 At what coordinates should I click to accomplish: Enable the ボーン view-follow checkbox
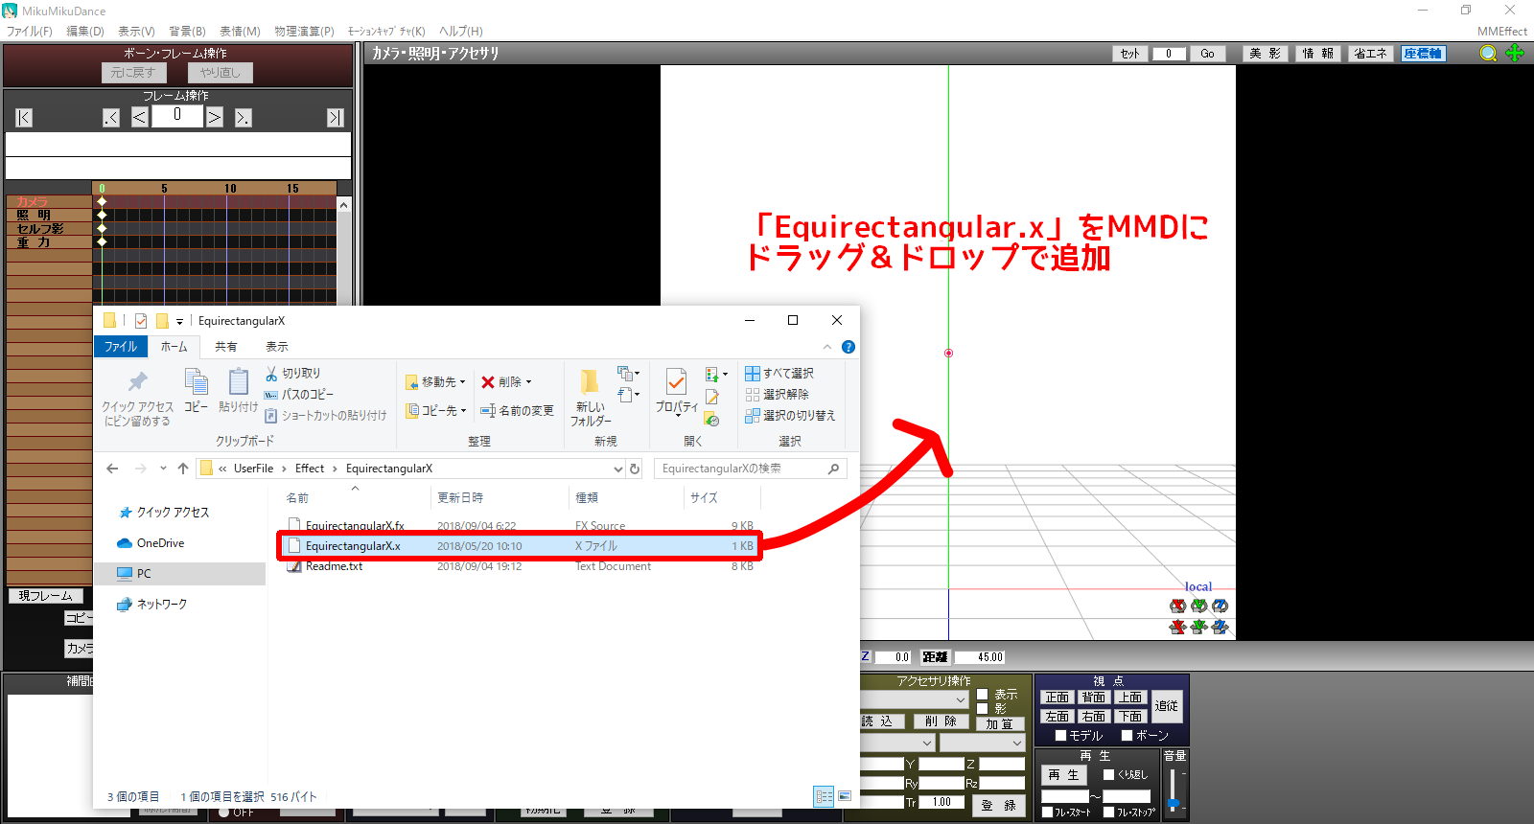pos(1127,736)
